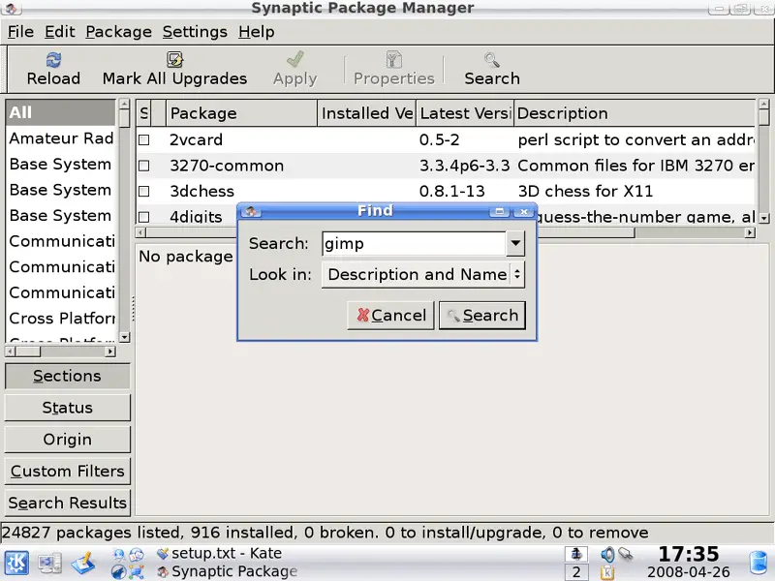775x581 pixels.
Task: Sort by Installed Version column header
Action: (x=367, y=113)
